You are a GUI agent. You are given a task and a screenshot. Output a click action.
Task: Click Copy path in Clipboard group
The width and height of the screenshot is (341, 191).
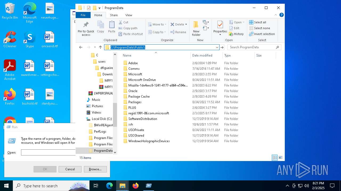[x=128, y=28]
